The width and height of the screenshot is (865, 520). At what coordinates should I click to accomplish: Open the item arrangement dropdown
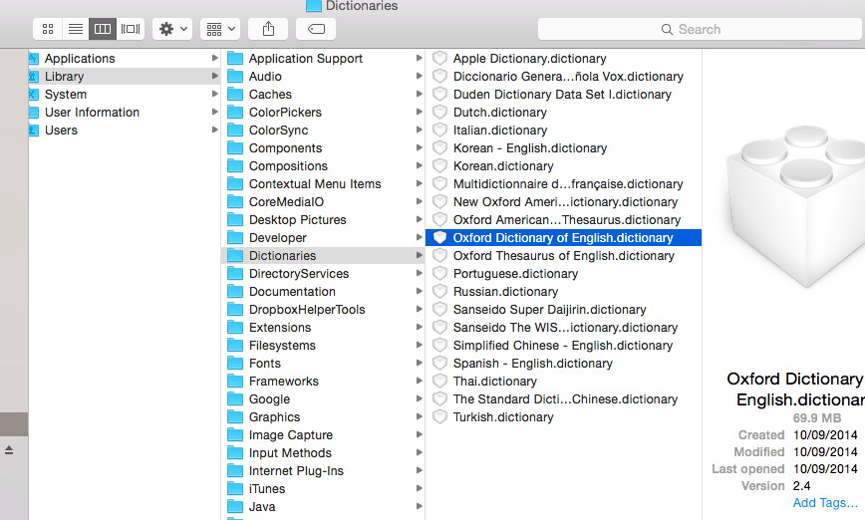[x=220, y=29]
